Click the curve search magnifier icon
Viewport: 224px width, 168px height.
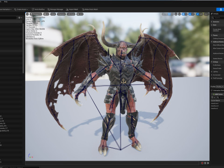tap(218, 98)
